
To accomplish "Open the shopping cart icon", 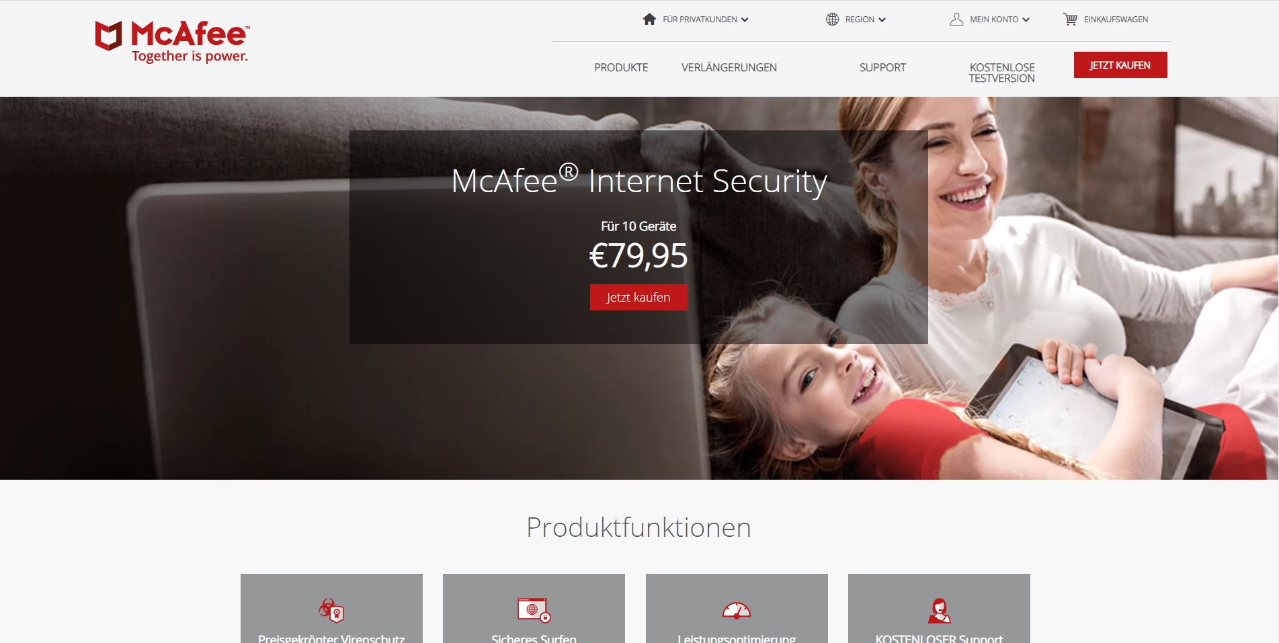I will click(1070, 19).
